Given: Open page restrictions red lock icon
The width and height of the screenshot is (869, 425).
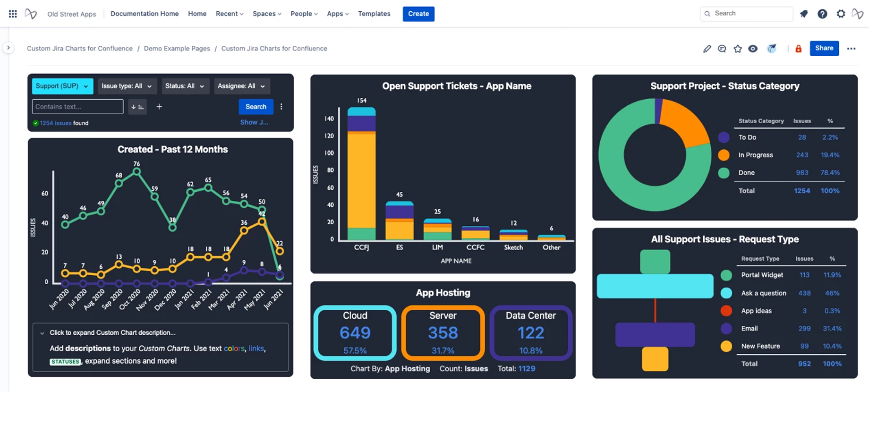Looking at the screenshot, I should tap(798, 49).
